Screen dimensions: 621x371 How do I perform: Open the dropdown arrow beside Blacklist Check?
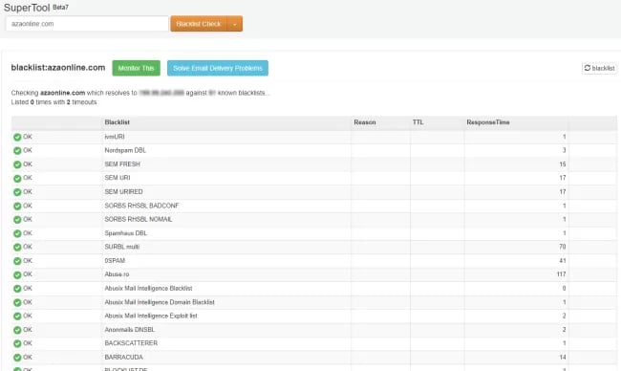click(x=235, y=24)
